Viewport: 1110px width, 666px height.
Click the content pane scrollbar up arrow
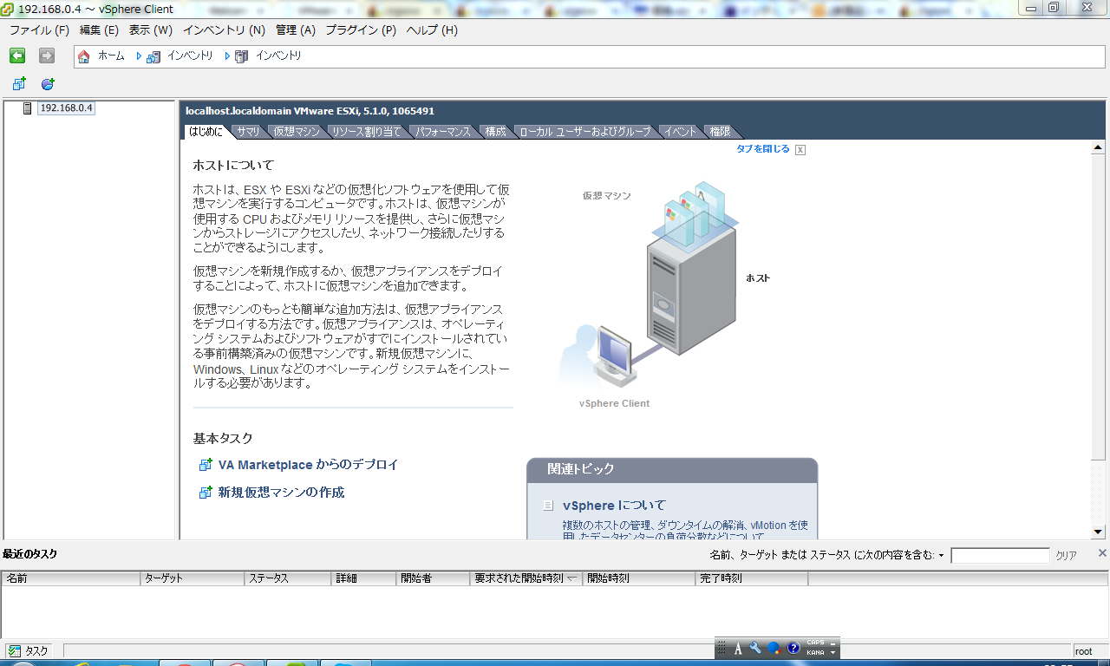[1098, 148]
